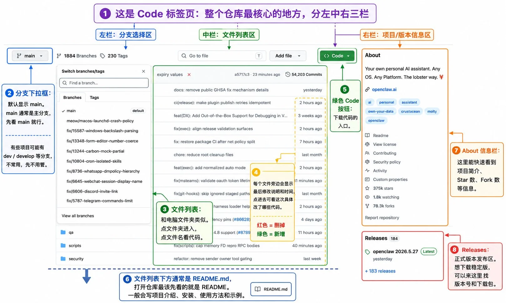
Task: Open the Activity link in About
Action: pyautogui.click(x=380, y=171)
